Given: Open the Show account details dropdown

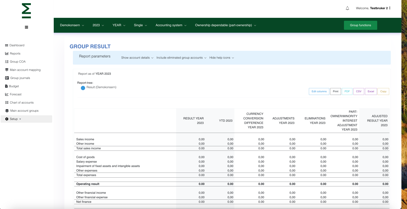Looking at the screenshot, I should [x=137, y=58].
